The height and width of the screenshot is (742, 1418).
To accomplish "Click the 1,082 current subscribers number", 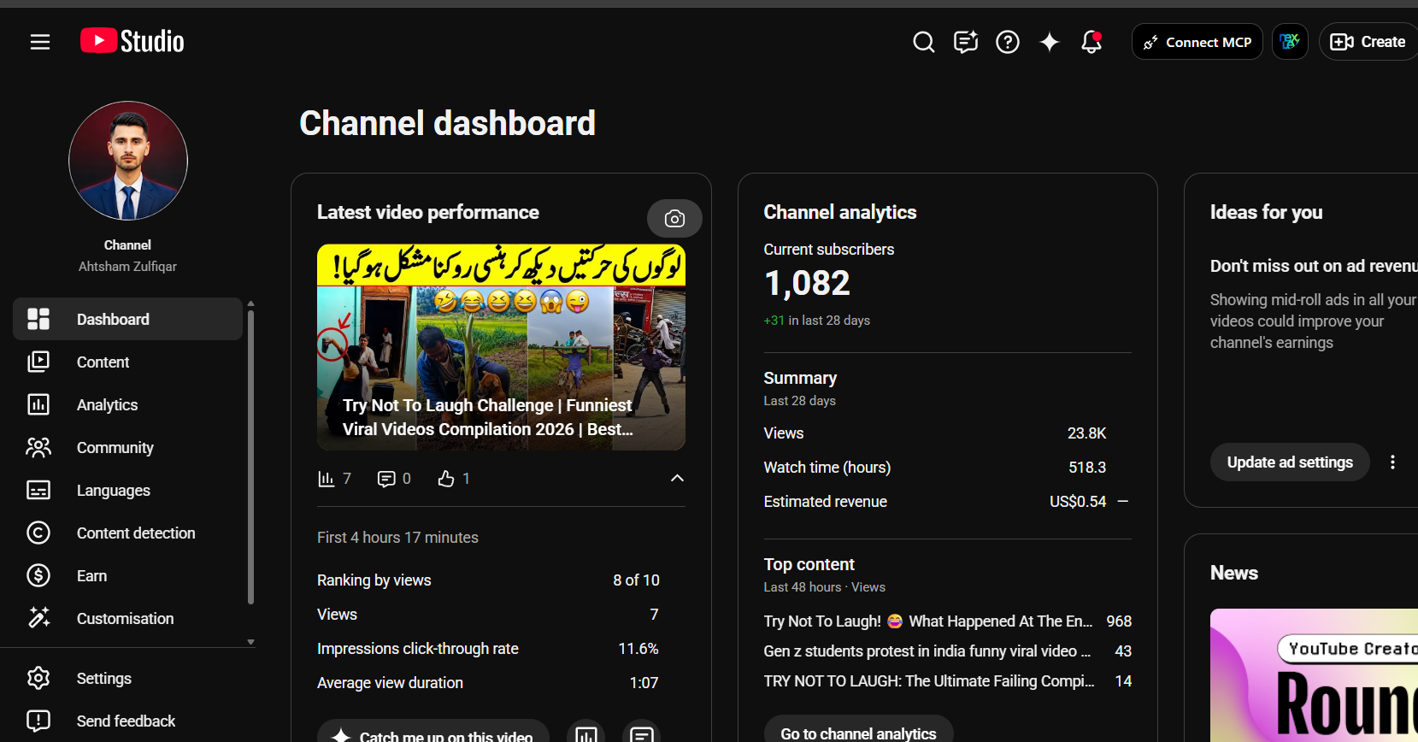I will click(x=807, y=283).
